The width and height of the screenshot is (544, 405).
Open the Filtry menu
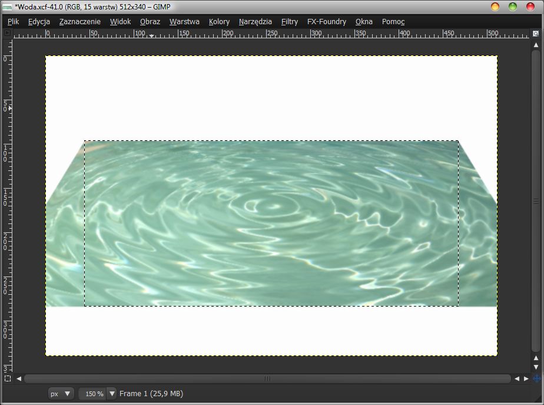click(289, 22)
